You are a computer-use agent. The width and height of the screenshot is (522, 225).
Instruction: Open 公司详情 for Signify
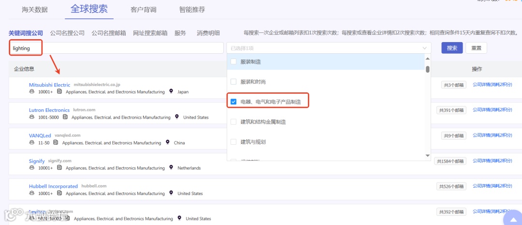click(x=493, y=160)
